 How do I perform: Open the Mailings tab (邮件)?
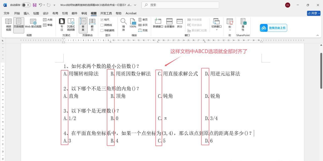74,13
